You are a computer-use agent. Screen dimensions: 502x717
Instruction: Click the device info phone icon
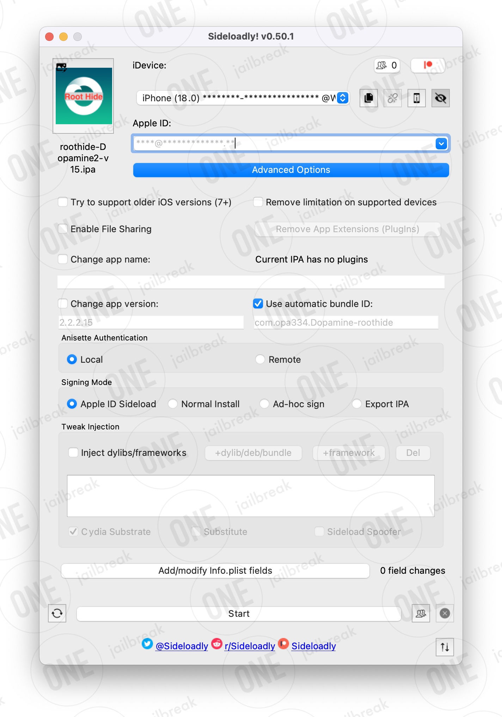click(417, 98)
